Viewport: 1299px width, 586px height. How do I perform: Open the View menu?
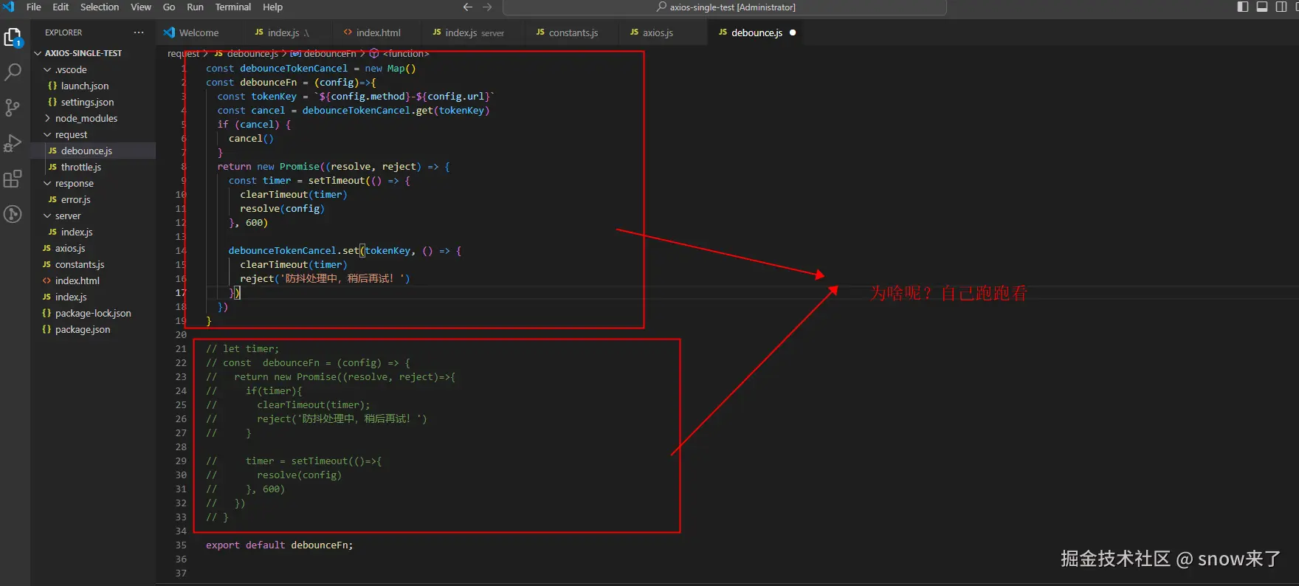141,7
